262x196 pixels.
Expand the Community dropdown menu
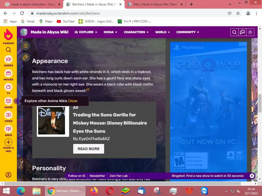[x=188, y=32]
